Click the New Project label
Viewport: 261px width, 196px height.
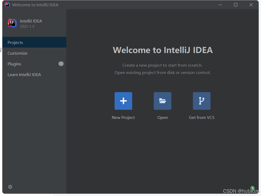(x=123, y=118)
